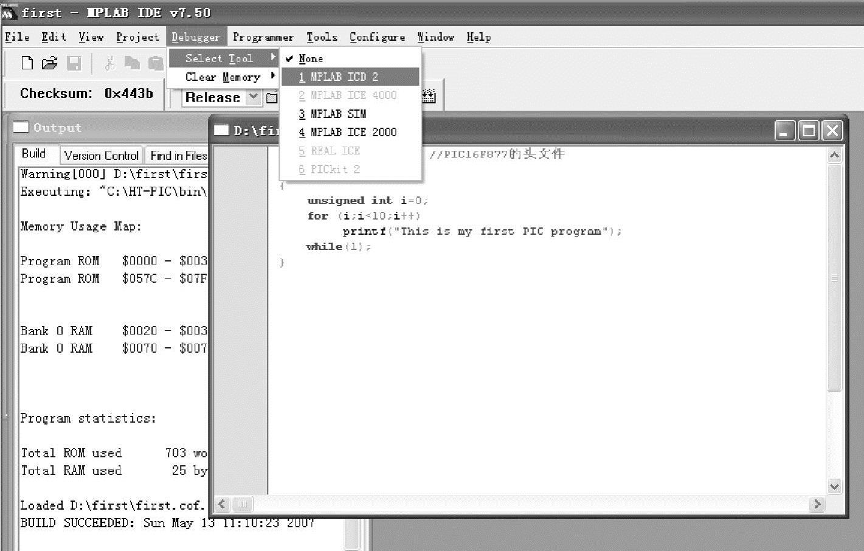Click the printf line in the code editor
864x551 pixels.
coord(482,231)
